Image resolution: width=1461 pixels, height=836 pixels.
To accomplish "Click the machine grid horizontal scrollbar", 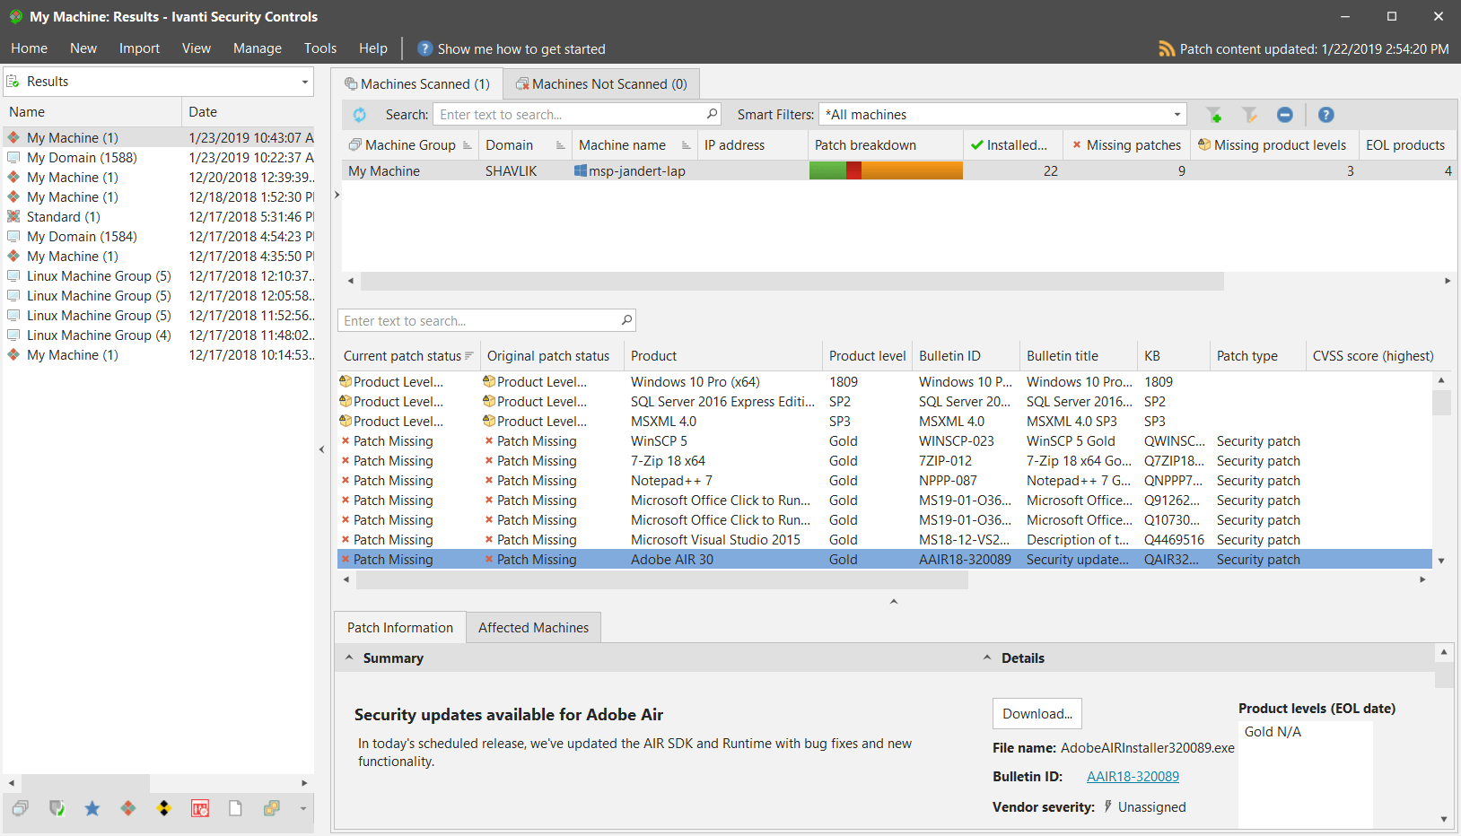I will pyautogui.click(x=792, y=282).
